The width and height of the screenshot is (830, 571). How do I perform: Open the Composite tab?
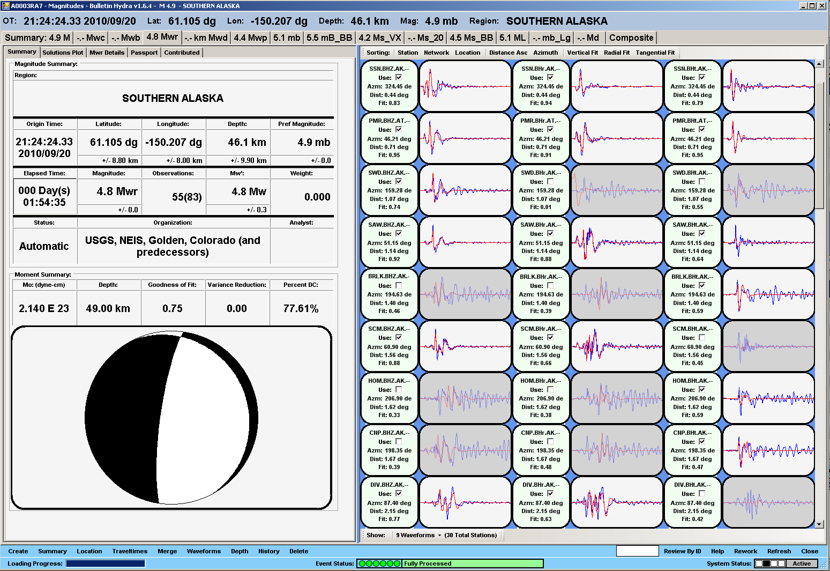631,38
